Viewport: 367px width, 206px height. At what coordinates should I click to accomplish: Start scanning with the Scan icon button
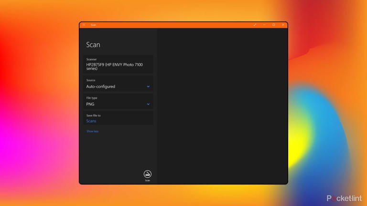point(148,174)
